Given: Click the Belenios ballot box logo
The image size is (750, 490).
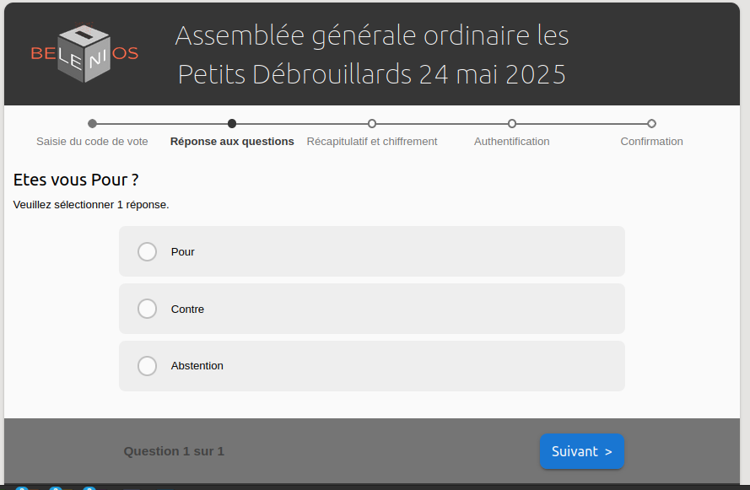Looking at the screenshot, I should click(84, 54).
